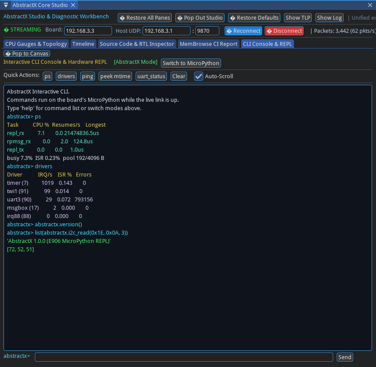This screenshot has height=367, width=376.
Task: Click the red Disconnect button
Action: (x=284, y=31)
